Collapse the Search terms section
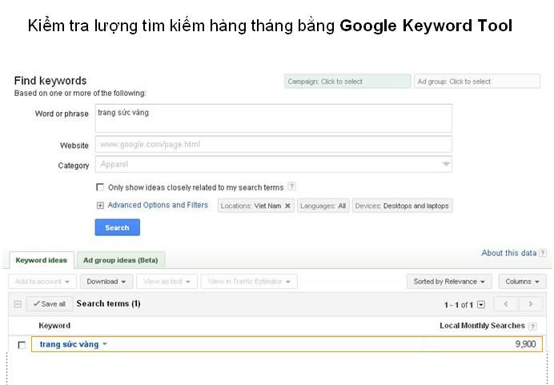This screenshot has height=385, width=554. pos(18,304)
